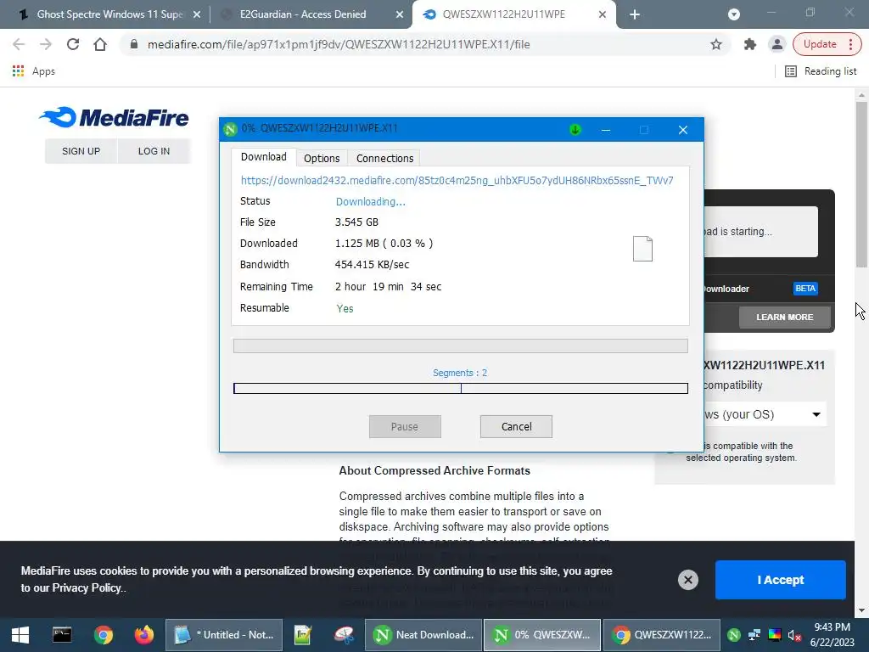Screen dimensions: 869x652
Task: Switch to Ghost Spectre Windows 11 tab
Action: [109, 14]
